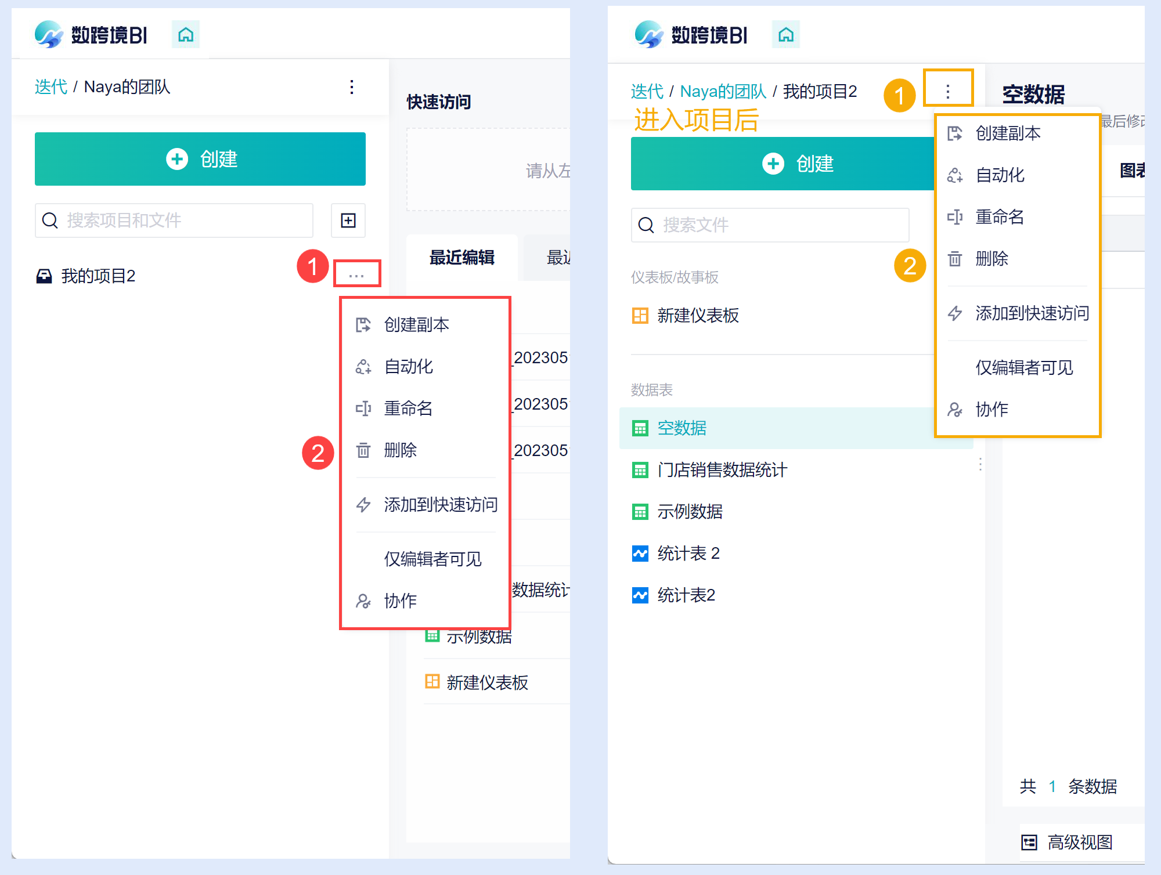Viewport: 1161px width, 875px height.
Task: Toggle 仅编辑者可见 in the right menu
Action: click(1024, 368)
